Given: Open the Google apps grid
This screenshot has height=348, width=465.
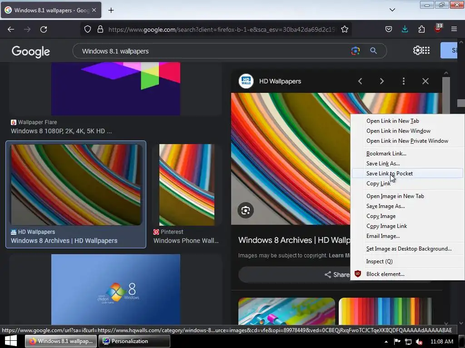Looking at the screenshot, I should coord(426,50).
